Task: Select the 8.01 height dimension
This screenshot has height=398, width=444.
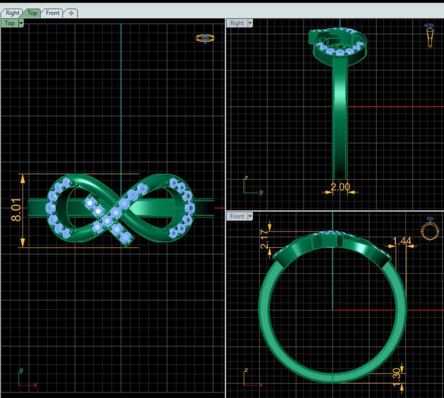Action: [x=14, y=211]
